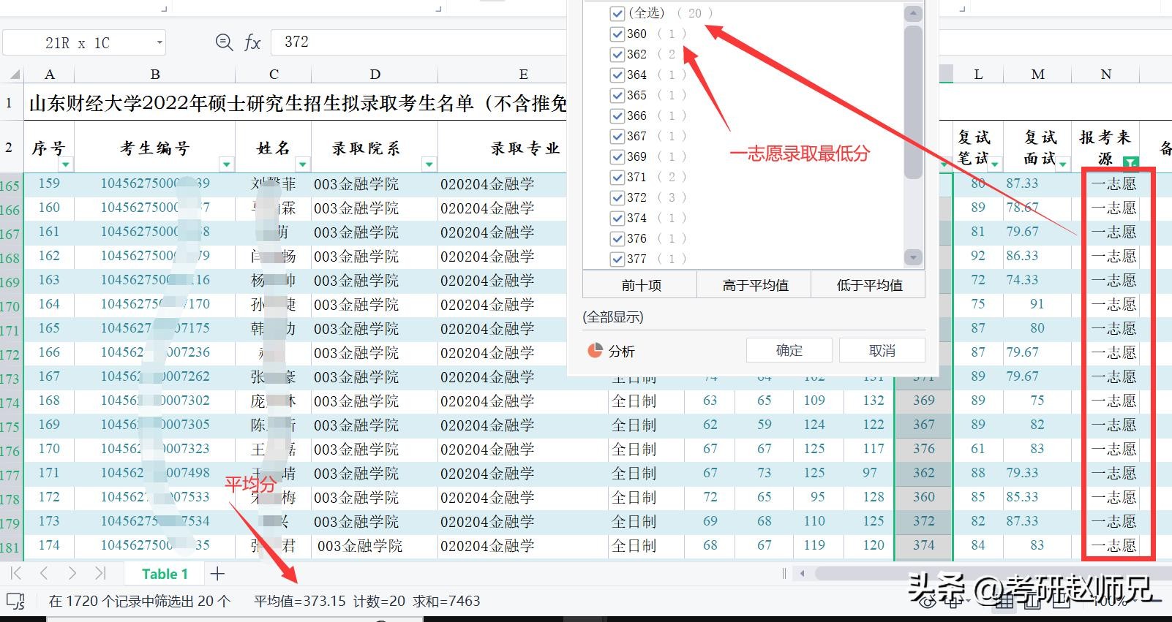The image size is (1172, 622).
Task: Go to next sheet with arrow icon
Action: 72,573
